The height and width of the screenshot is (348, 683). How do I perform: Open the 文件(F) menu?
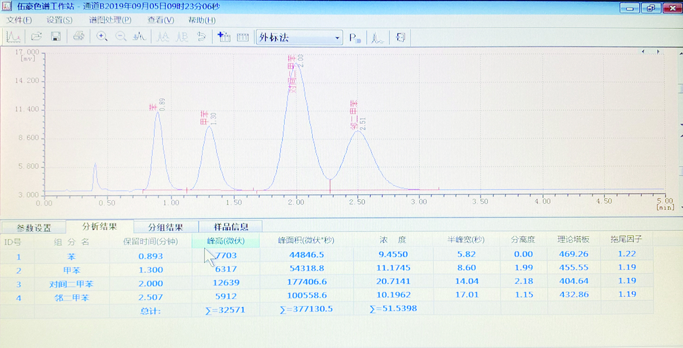pos(19,20)
